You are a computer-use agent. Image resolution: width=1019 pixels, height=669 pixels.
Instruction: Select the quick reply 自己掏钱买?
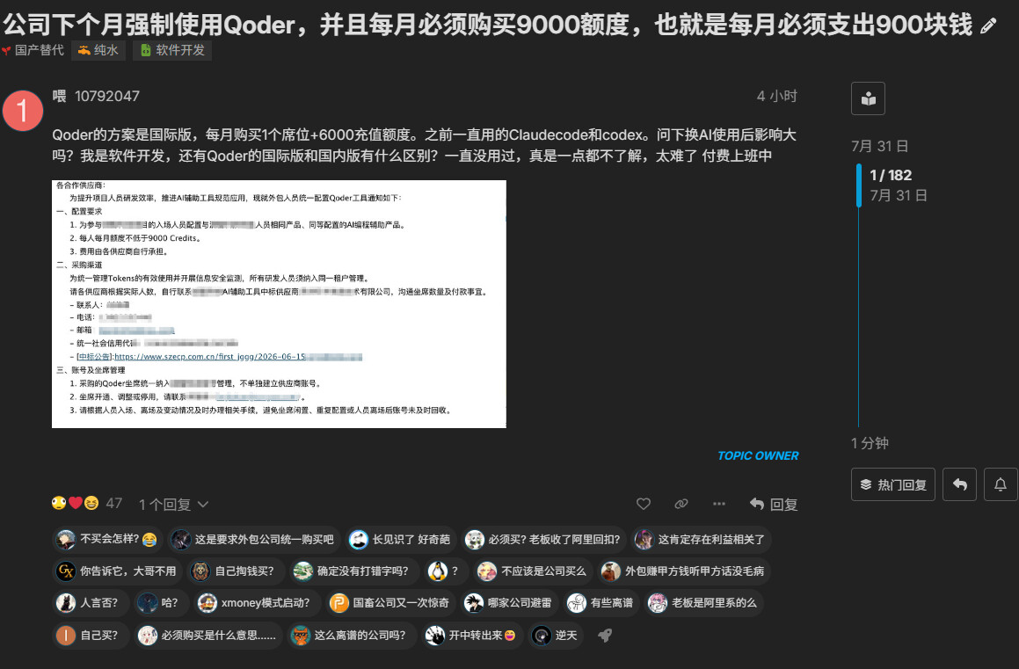point(236,571)
